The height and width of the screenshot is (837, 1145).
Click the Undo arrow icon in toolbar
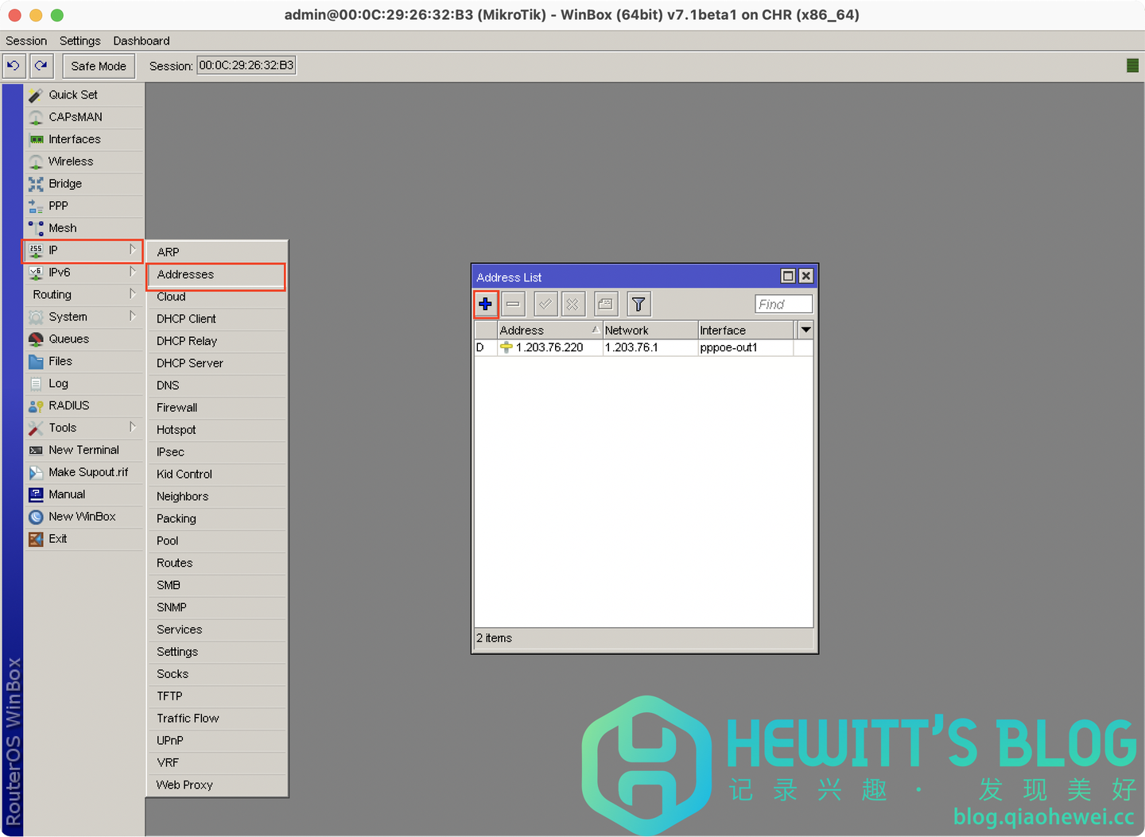click(14, 66)
